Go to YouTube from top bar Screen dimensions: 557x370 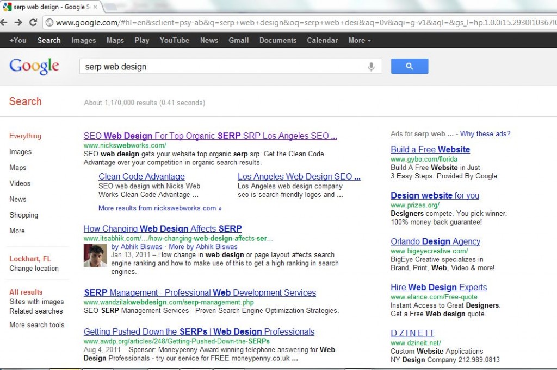point(175,40)
